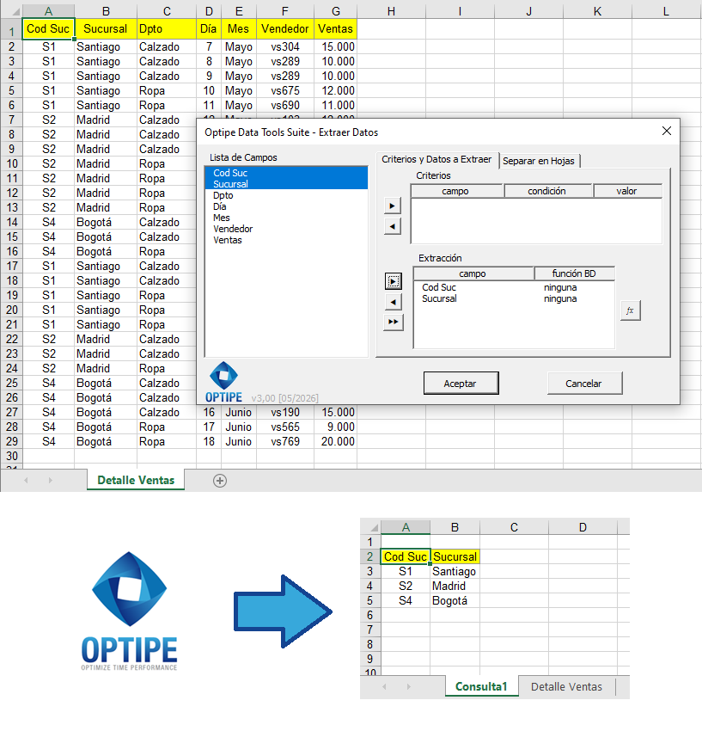
Task: Select Dpto in Lista de Campos
Action: pyautogui.click(x=286, y=195)
